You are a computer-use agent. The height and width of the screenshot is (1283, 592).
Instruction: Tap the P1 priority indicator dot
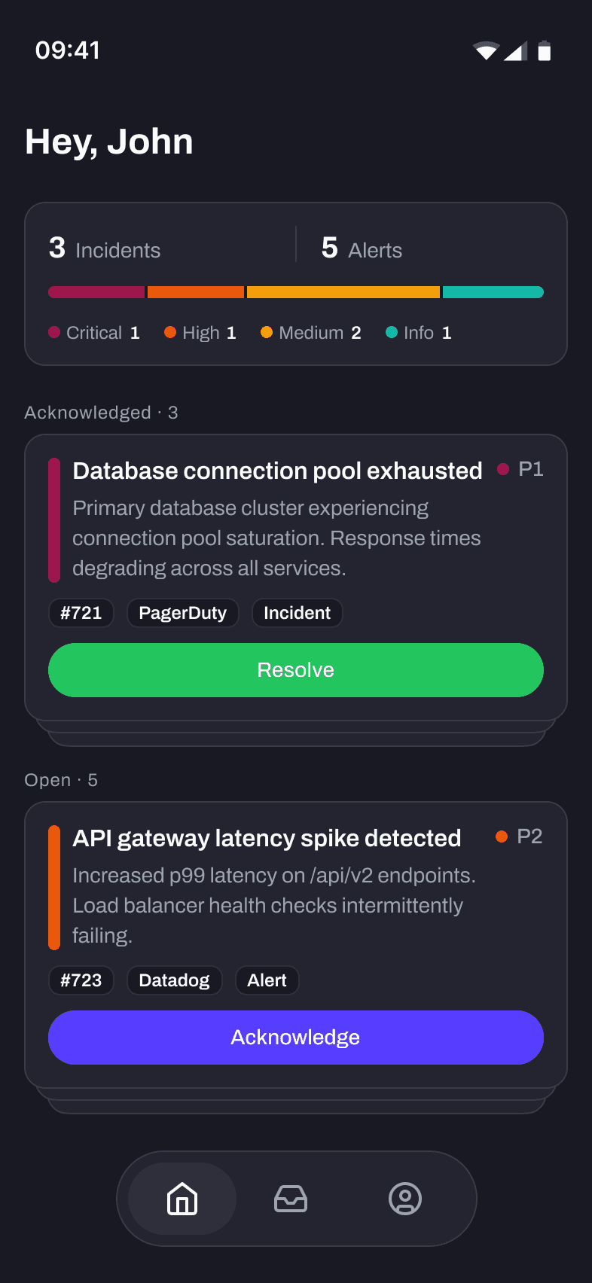pyautogui.click(x=503, y=470)
